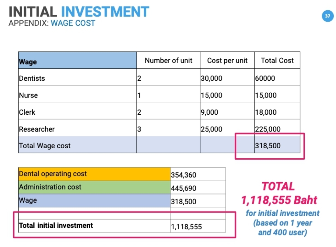
Task: Select the 445,690 administration cost value
Action: pyautogui.click(x=184, y=188)
